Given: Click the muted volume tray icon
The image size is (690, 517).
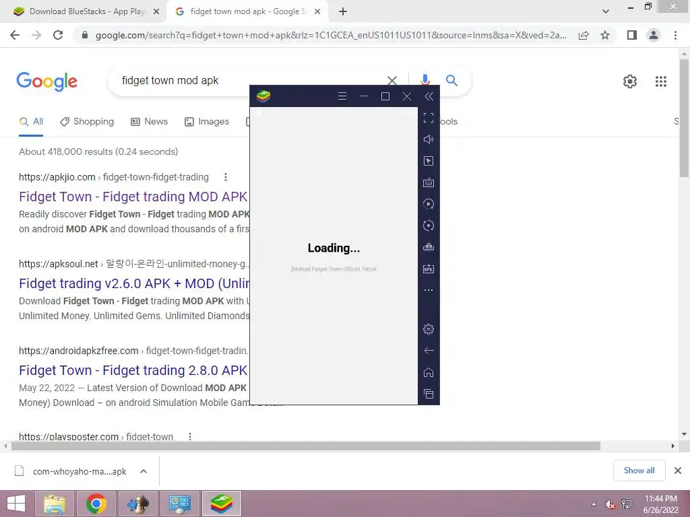Looking at the screenshot, I should [609, 504].
